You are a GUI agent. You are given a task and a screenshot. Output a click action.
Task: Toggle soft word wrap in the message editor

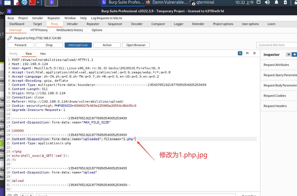(x=239, y=53)
